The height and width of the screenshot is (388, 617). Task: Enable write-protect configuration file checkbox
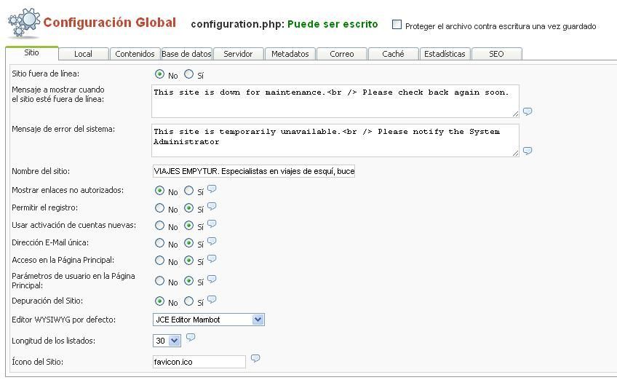(397, 25)
